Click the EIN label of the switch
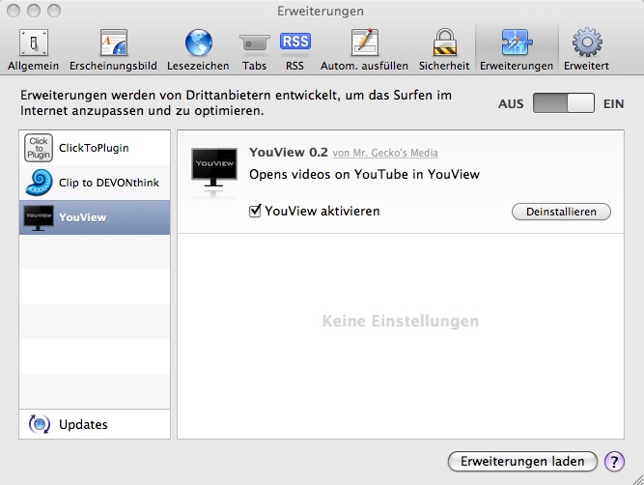Screen dimensions: 644x485 click(614, 104)
